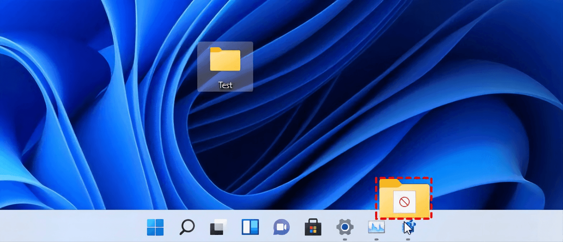This screenshot has width=563, height=242.
Task: Click running indicator under Settings icon
Action: pyautogui.click(x=345, y=239)
